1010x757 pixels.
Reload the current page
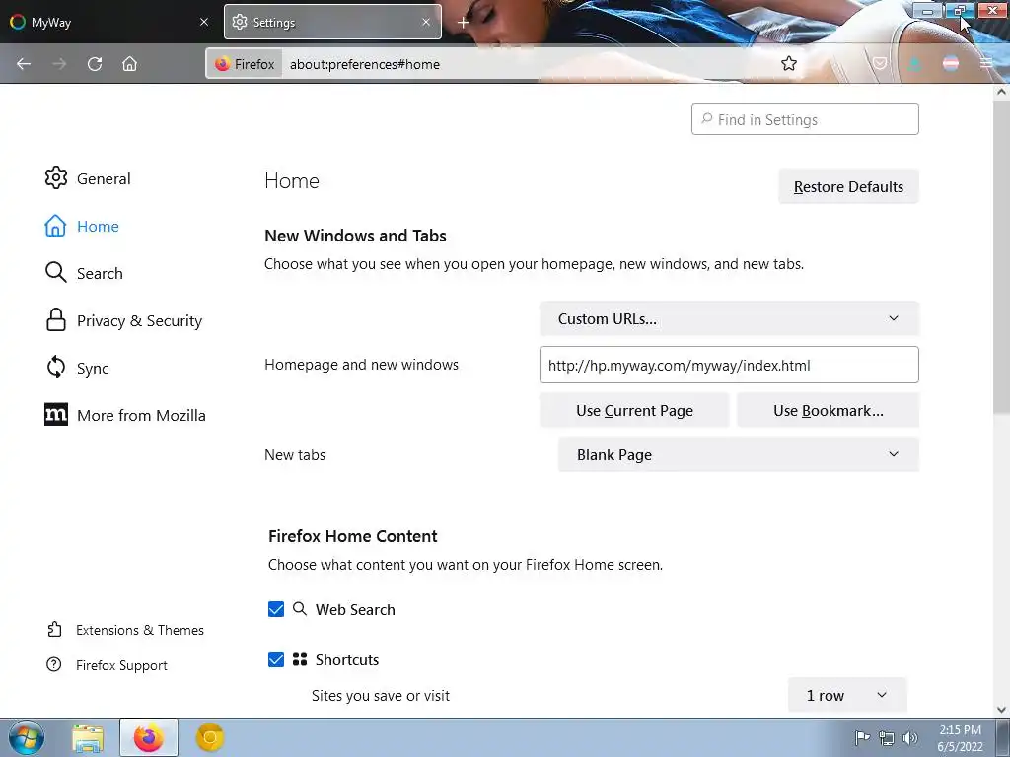coord(95,64)
